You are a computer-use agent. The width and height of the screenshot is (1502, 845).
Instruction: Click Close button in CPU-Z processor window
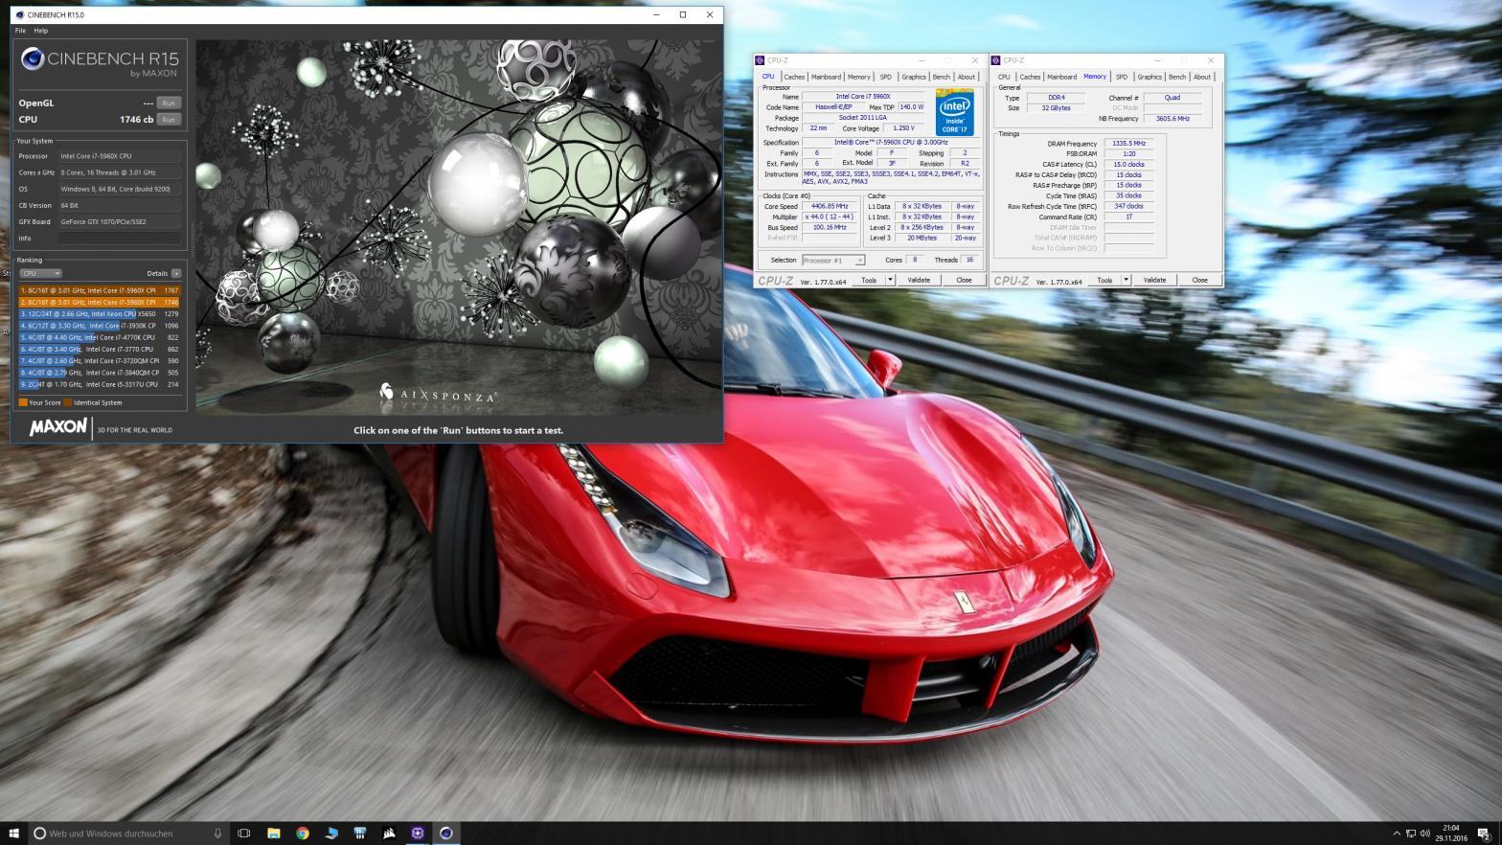964,280
